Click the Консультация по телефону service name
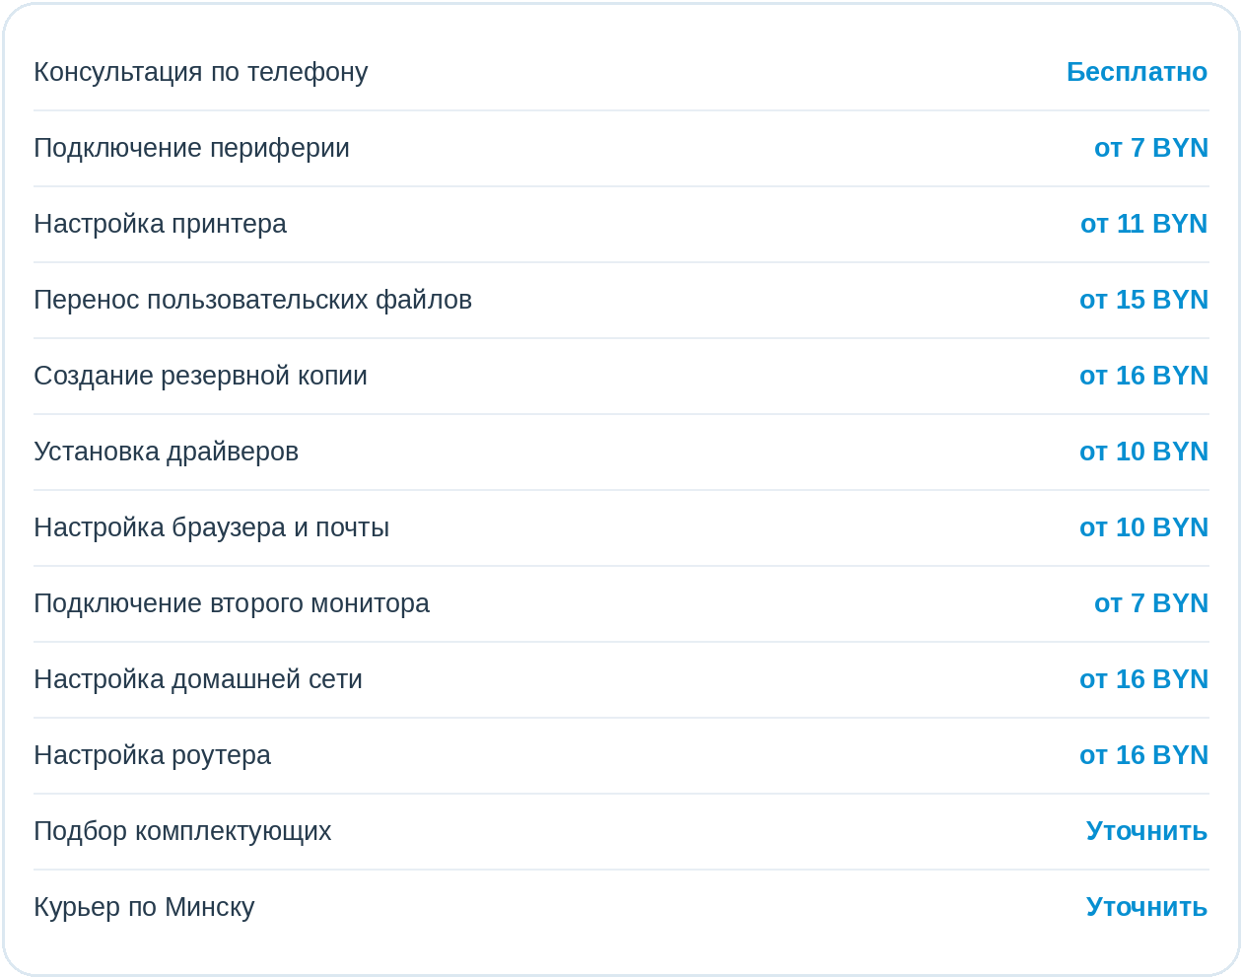Viewport: 1242px width, 978px height. [x=201, y=73]
